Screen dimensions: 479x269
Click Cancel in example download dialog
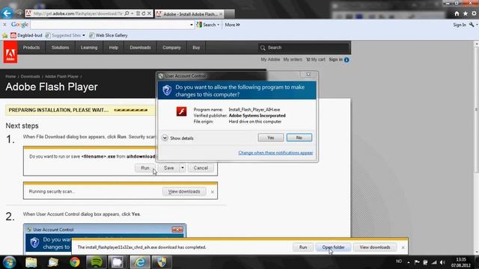(201, 168)
